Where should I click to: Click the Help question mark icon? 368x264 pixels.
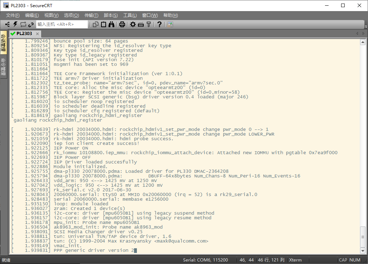click(x=159, y=24)
